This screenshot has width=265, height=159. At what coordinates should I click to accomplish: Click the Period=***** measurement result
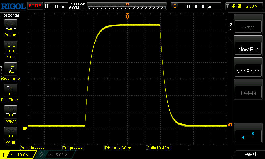coord(41,148)
